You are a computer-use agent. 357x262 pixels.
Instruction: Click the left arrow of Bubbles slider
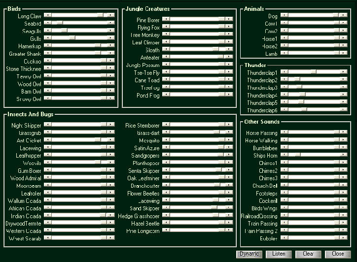(x=285, y=238)
